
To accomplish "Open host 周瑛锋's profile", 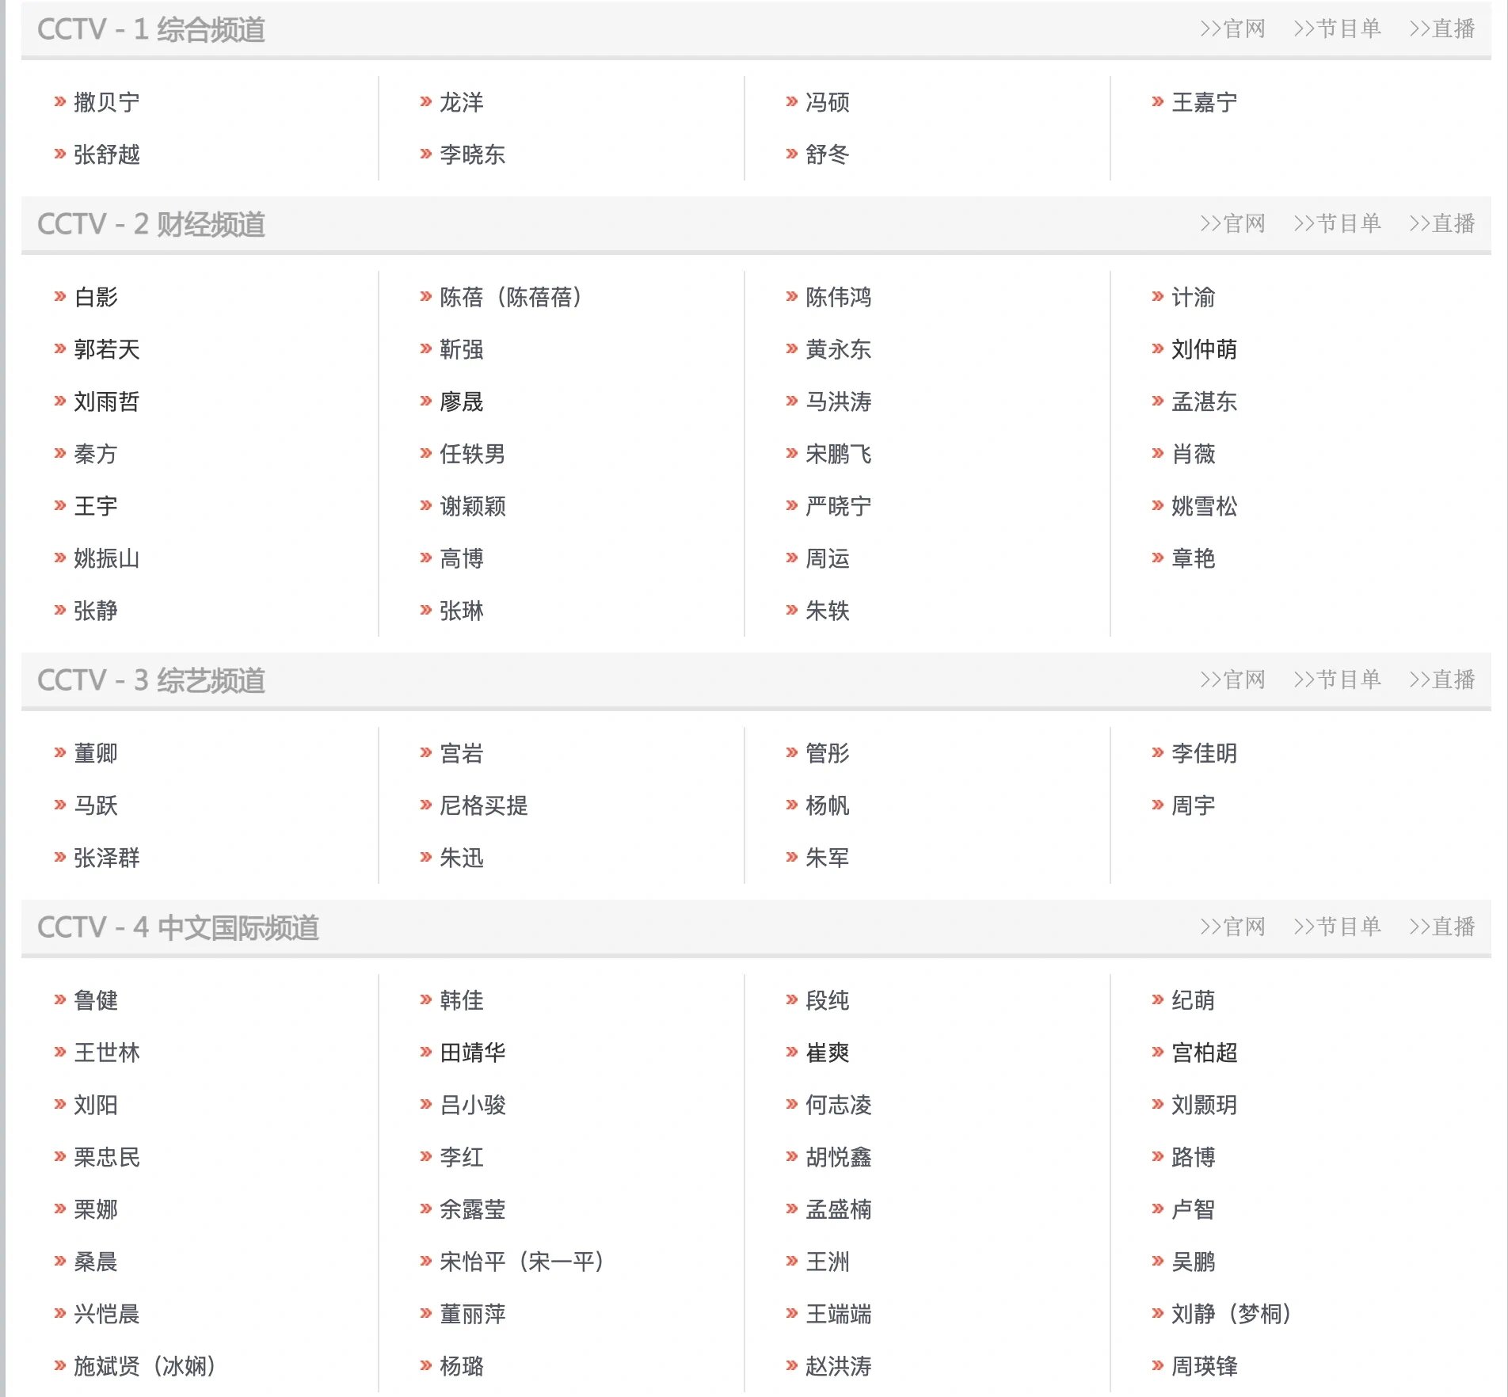I will (x=1205, y=1366).
